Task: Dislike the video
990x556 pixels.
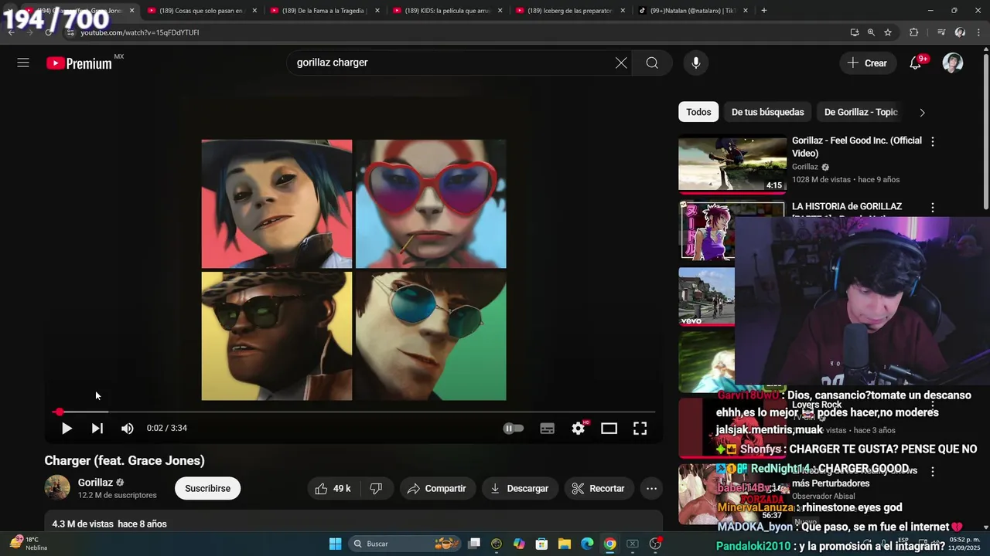Action: [376, 488]
